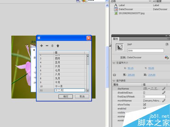Edit the 十二月 value field

point(70,90)
